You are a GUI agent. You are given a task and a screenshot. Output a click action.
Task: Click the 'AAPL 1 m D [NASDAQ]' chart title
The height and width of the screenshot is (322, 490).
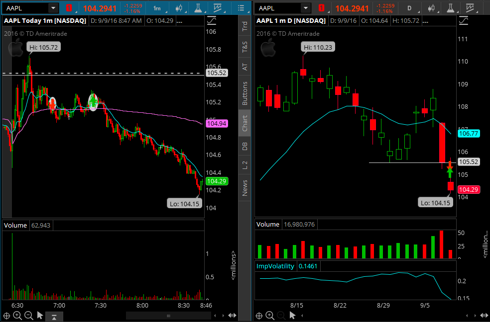pyautogui.click(x=291, y=21)
